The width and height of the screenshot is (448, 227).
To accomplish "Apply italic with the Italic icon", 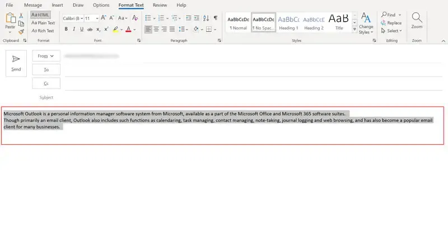I will click(74, 29).
